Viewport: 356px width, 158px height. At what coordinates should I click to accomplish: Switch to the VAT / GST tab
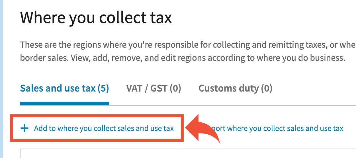tap(154, 88)
